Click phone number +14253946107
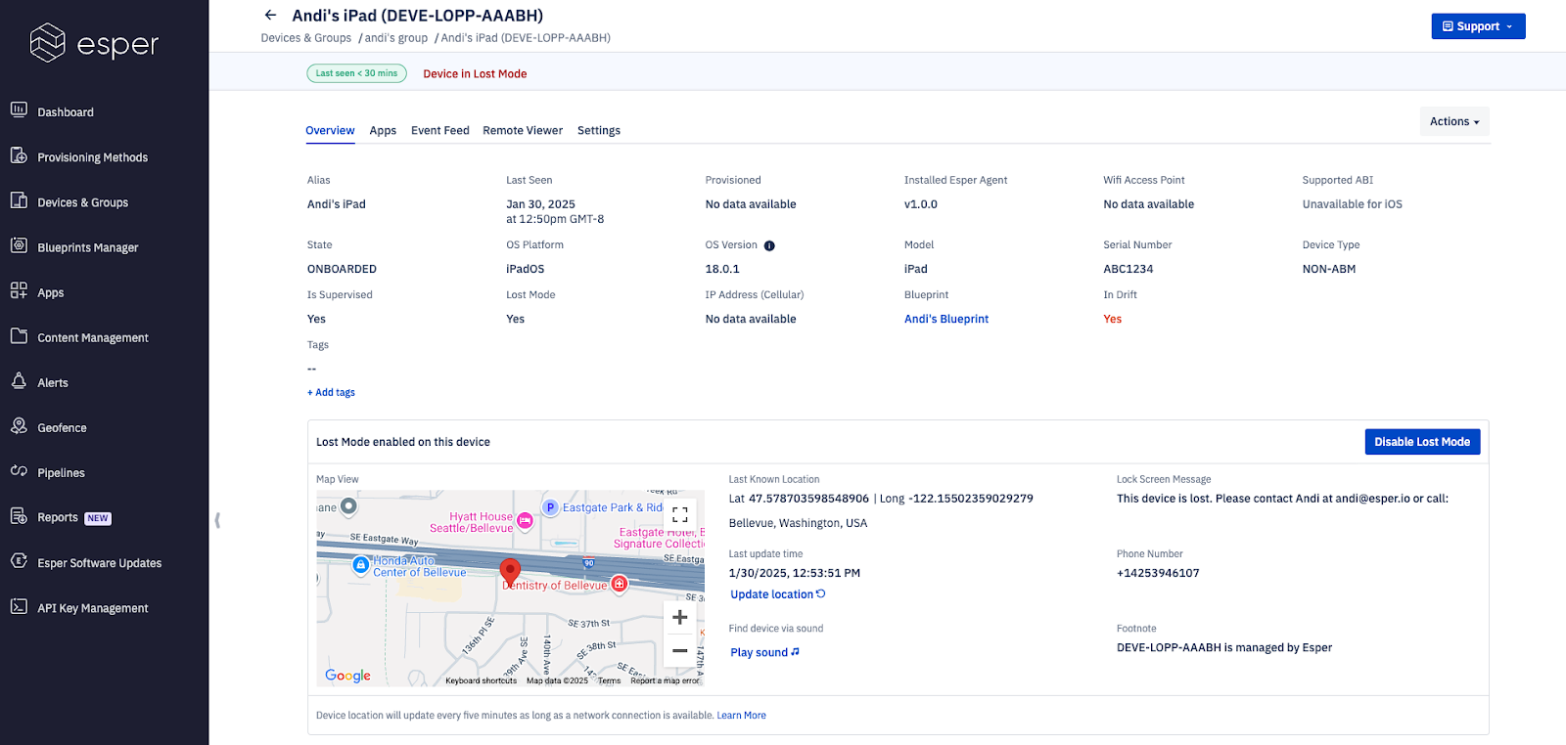1566x745 pixels. point(1158,573)
